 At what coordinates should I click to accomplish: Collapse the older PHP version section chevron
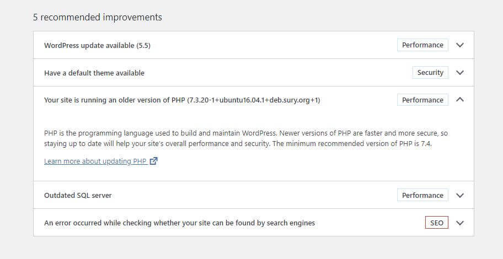pos(461,100)
